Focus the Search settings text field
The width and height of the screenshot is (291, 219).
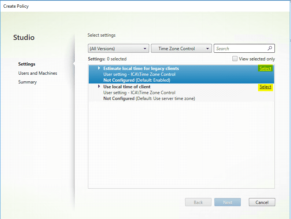pos(240,48)
